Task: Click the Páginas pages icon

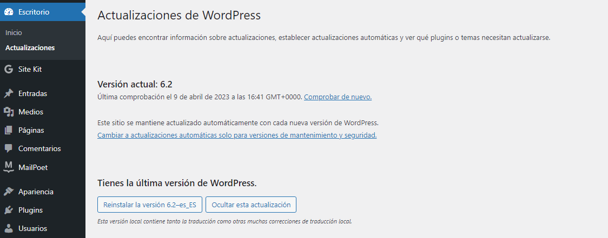Action: [x=9, y=131]
